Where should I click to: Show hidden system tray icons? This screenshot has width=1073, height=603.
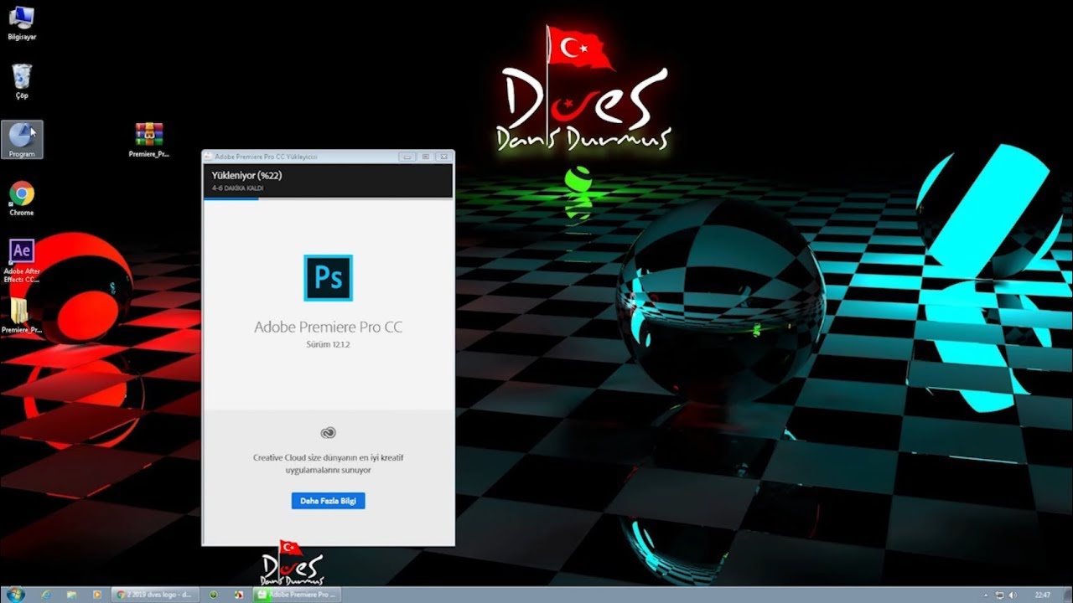pos(987,595)
